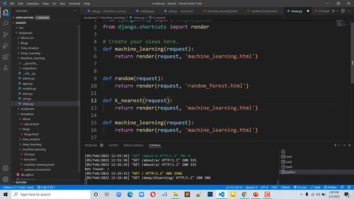Switch to the Output panel tab

point(113,145)
